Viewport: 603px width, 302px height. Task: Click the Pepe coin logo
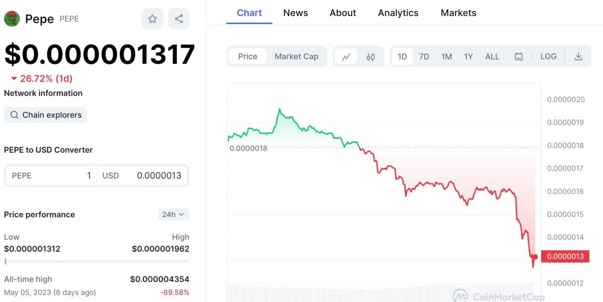pos(12,19)
